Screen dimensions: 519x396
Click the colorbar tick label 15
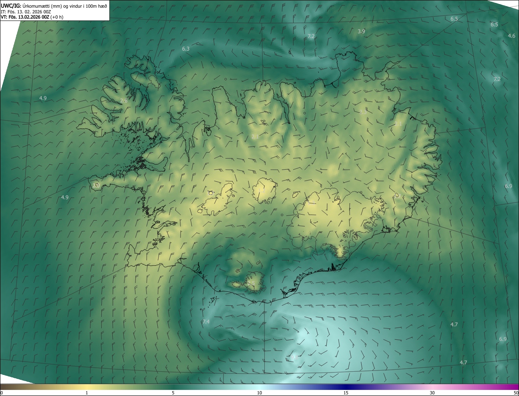[x=346, y=393]
